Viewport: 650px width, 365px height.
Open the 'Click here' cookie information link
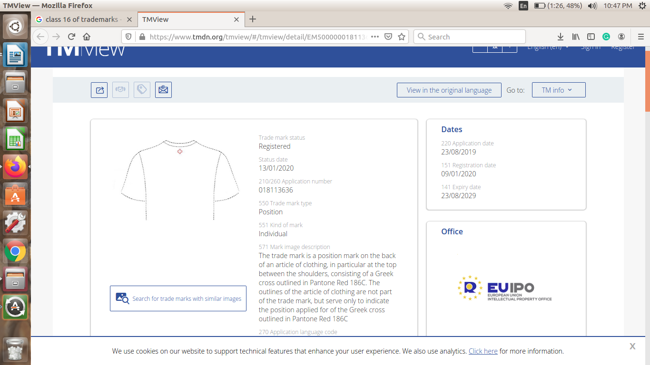pyautogui.click(x=483, y=351)
